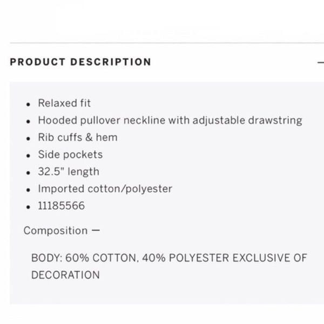Click the Side pockets item
The image size is (324, 324).
[70, 154]
